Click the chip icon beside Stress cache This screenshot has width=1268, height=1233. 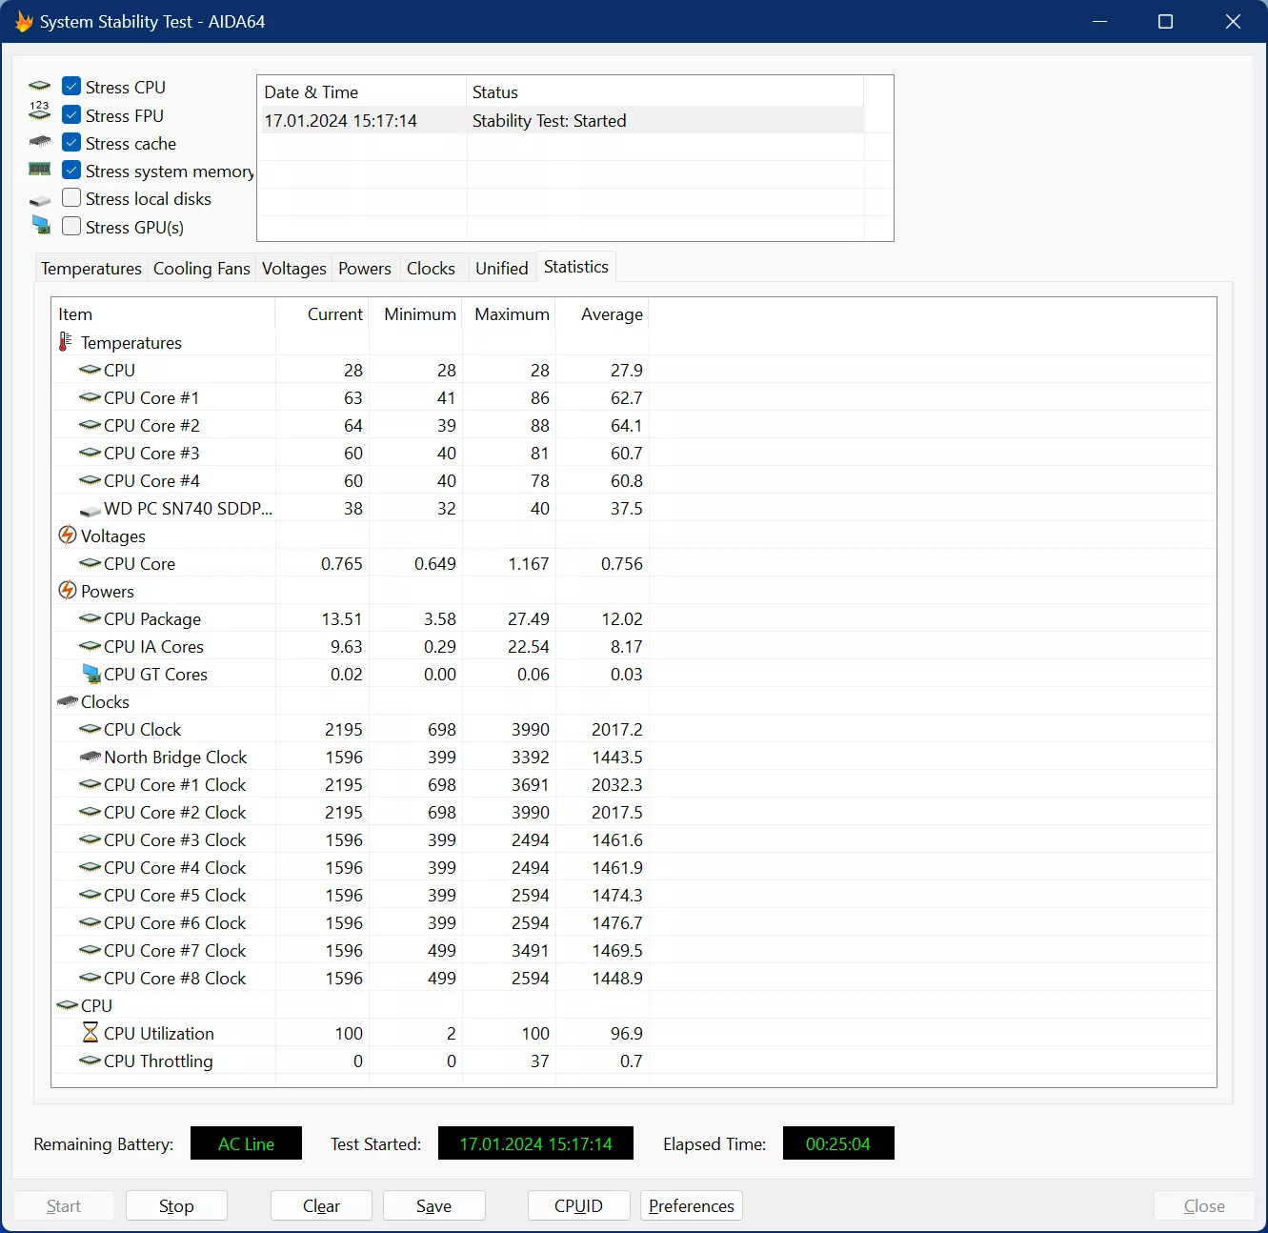[40, 142]
